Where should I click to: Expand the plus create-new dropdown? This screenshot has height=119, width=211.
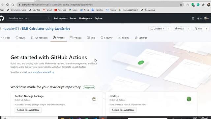click(199, 19)
